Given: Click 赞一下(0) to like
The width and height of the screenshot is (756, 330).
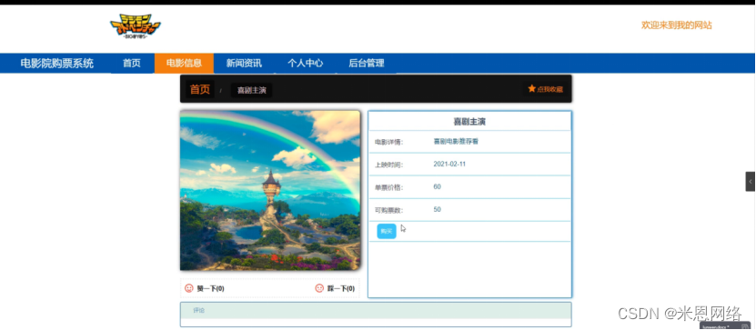Looking at the screenshot, I should point(211,288).
